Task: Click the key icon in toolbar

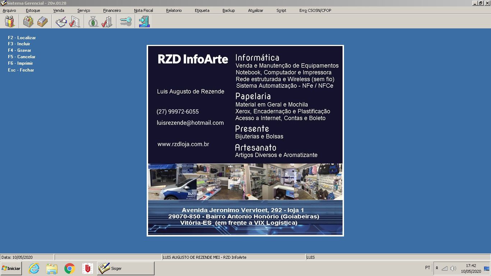Action: [x=126, y=22]
